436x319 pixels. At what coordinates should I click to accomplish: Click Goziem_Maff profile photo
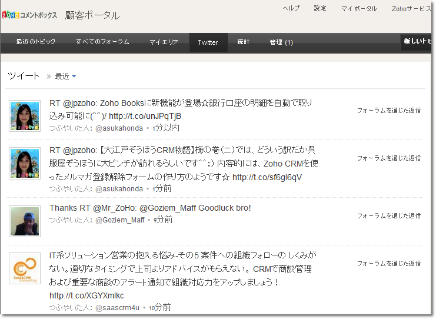coord(25,221)
